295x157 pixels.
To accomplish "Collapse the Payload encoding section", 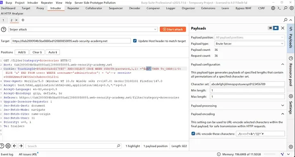I will [283, 114].
